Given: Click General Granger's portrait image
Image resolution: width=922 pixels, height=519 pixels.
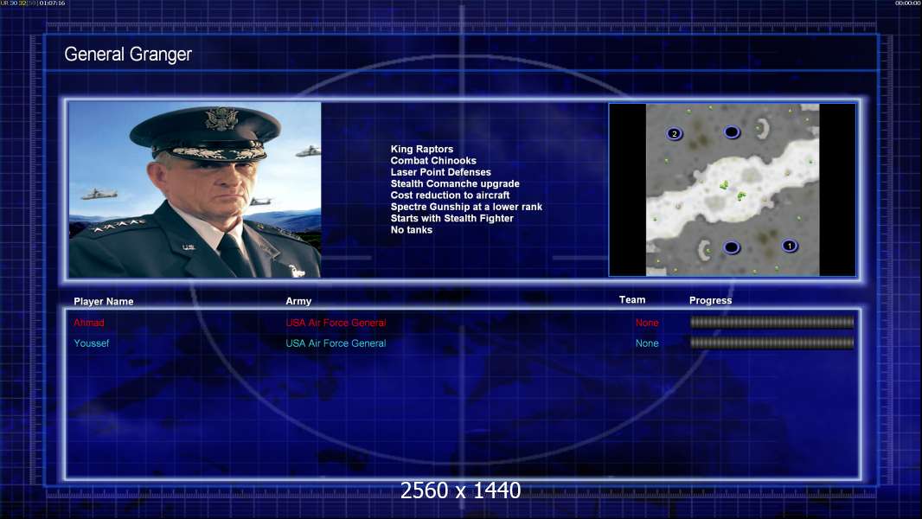Looking at the screenshot, I should (195, 189).
